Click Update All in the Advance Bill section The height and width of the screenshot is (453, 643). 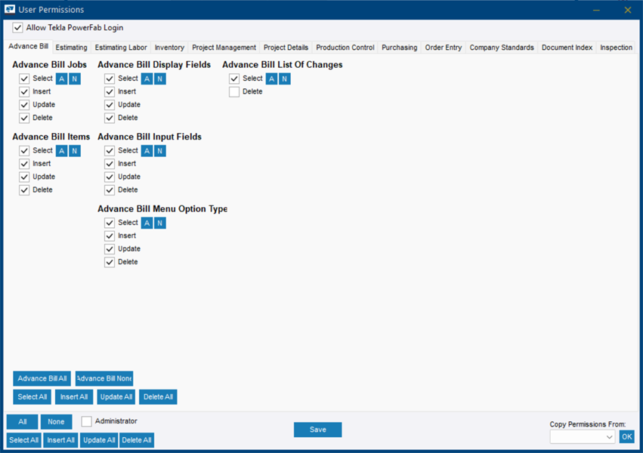point(116,397)
